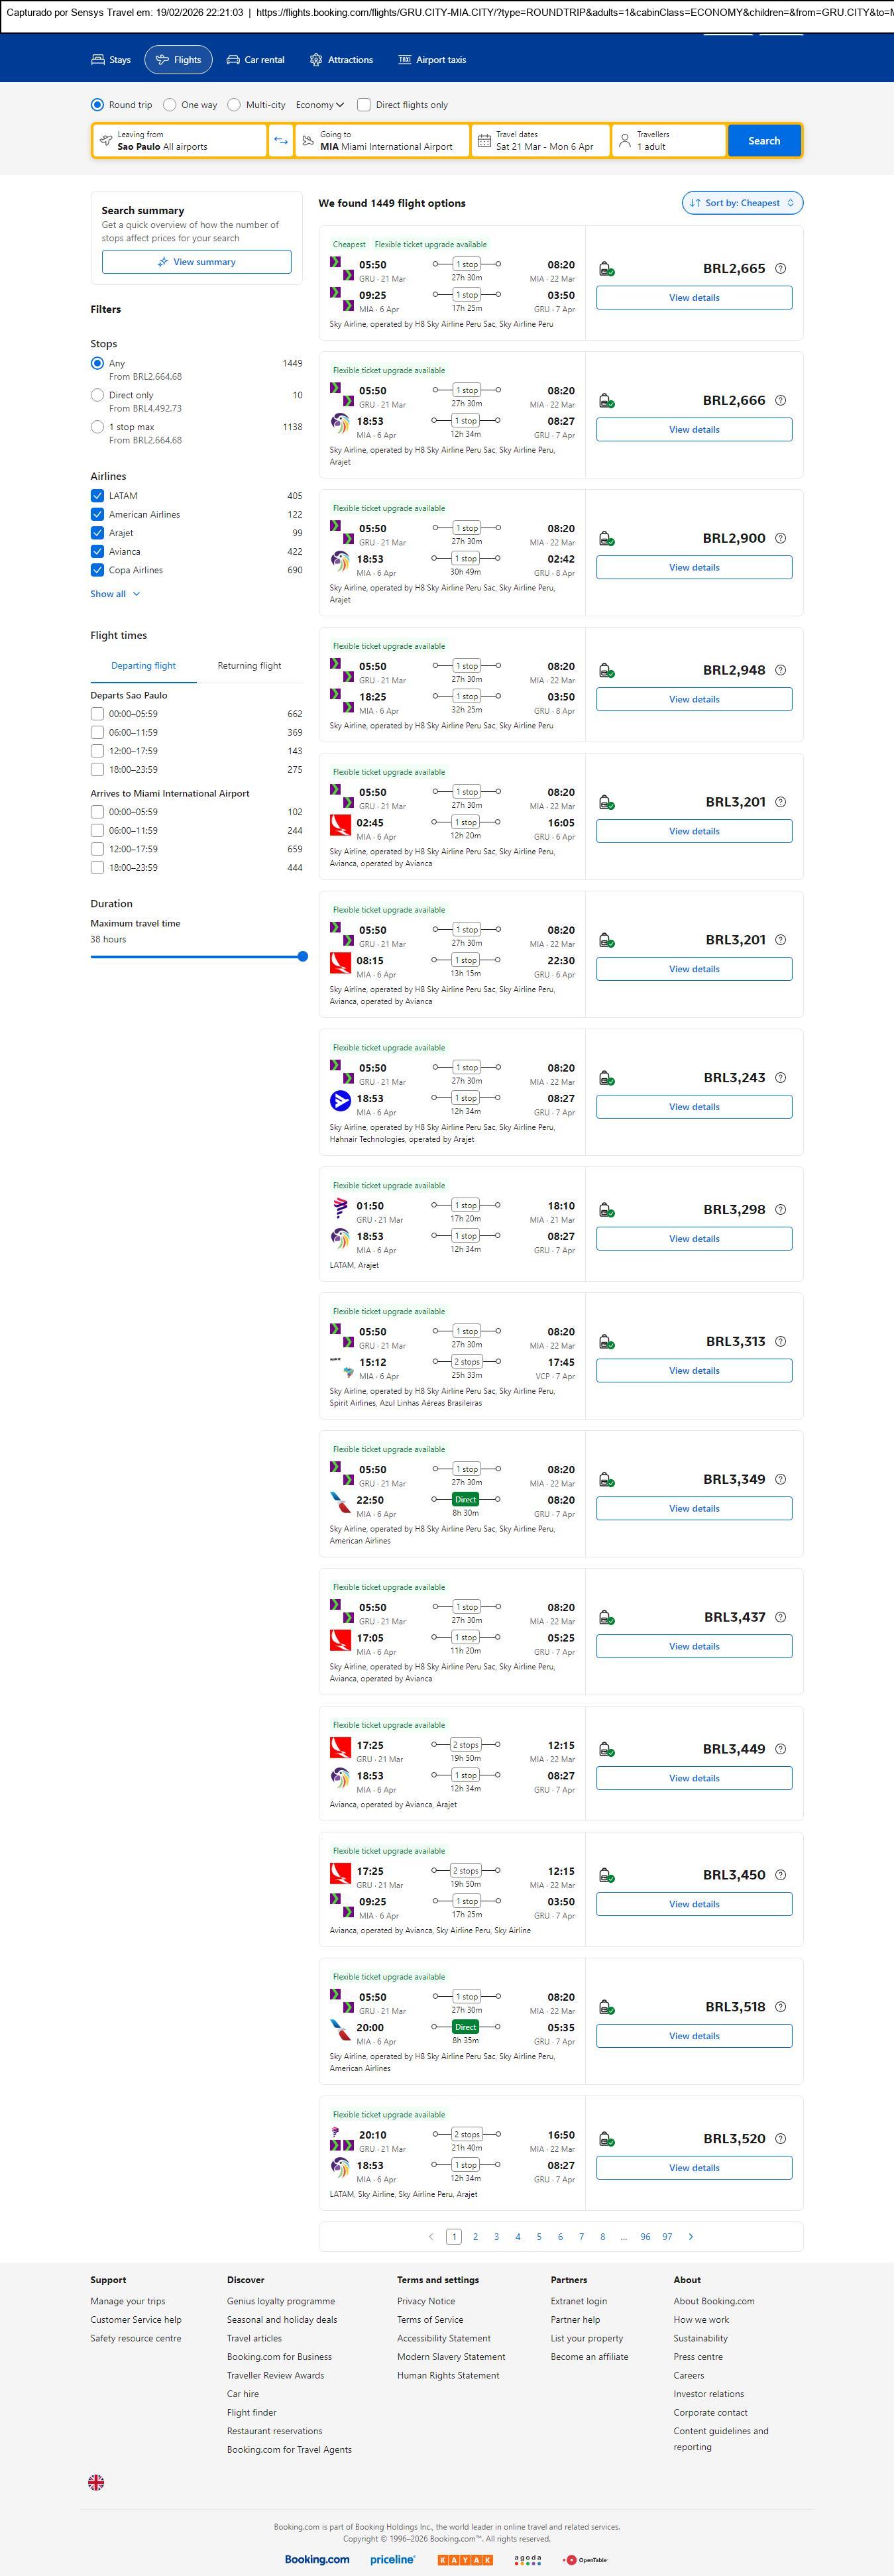Image resolution: width=894 pixels, height=2576 pixels.
Task: Open the Car rental tab
Action: (x=256, y=60)
